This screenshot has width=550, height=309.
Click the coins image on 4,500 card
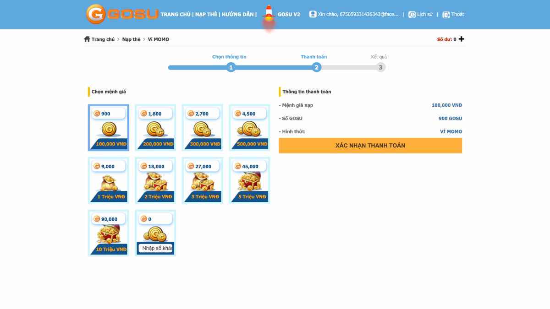[x=249, y=130]
